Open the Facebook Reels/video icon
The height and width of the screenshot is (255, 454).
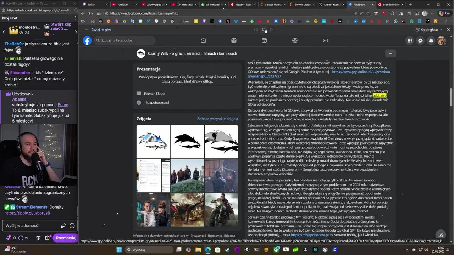(x=264, y=40)
